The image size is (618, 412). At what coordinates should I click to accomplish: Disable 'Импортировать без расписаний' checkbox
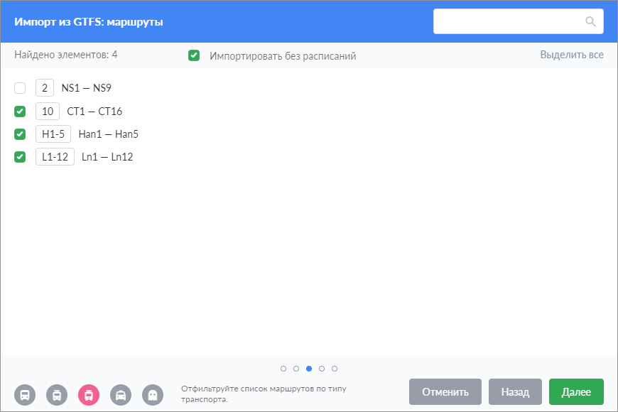(x=194, y=55)
